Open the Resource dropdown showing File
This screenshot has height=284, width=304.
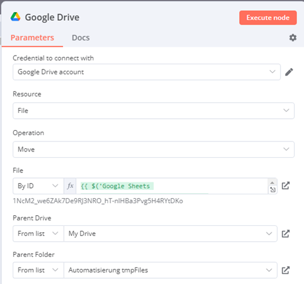click(x=153, y=110)
